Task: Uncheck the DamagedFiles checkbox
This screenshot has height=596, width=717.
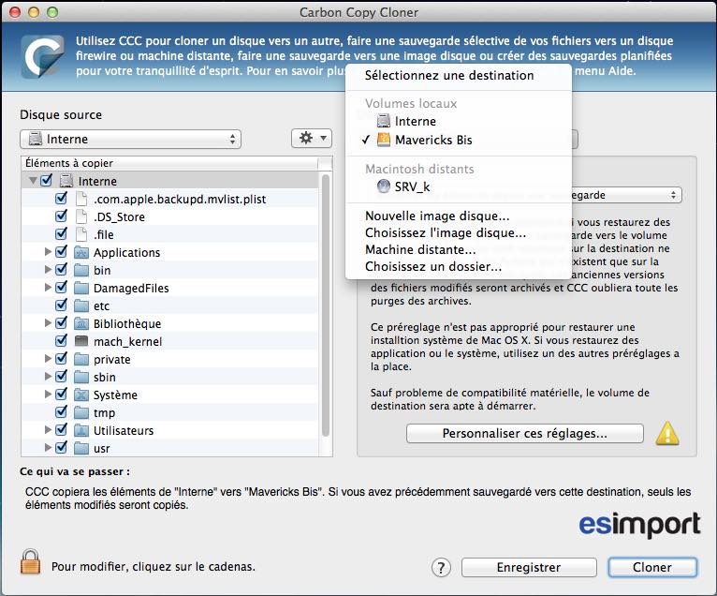Action: 62,288
